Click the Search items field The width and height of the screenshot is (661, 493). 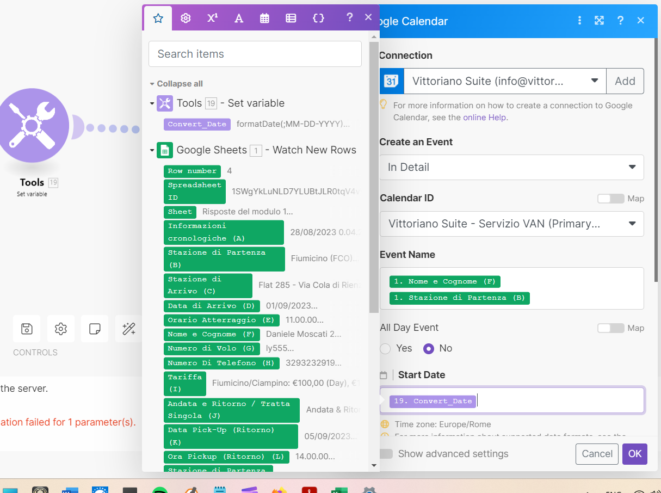tap(255, 54)
